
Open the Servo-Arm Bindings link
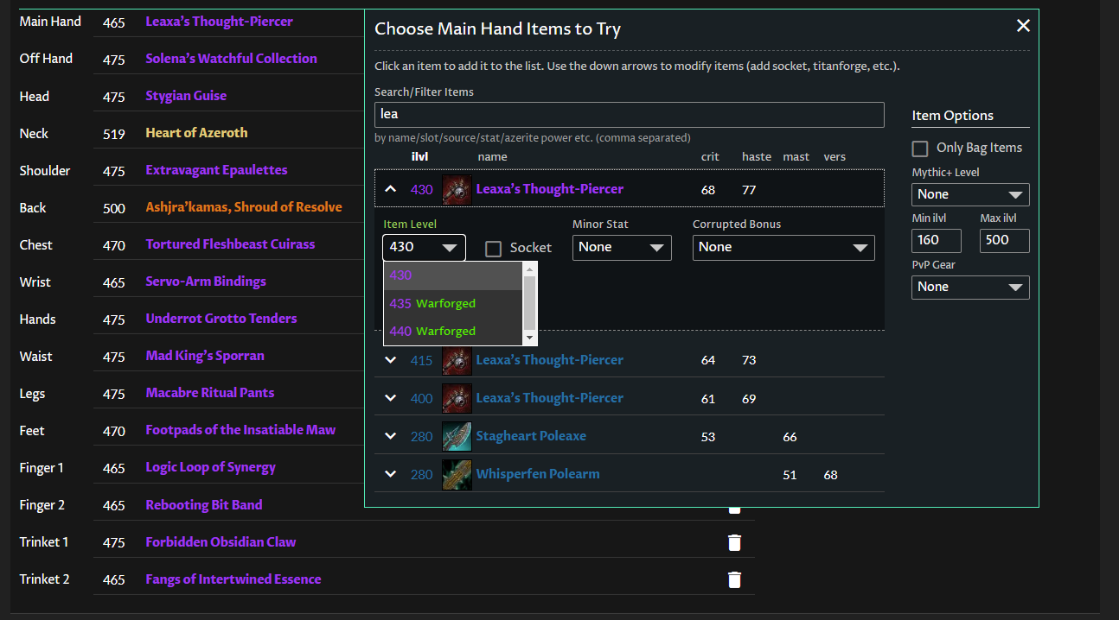pyautogui.click(x=206, y=282)
